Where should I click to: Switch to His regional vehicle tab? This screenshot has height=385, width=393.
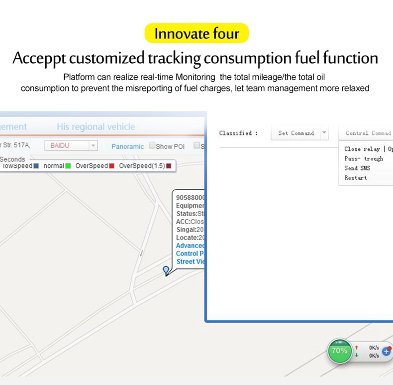point(96,127)
